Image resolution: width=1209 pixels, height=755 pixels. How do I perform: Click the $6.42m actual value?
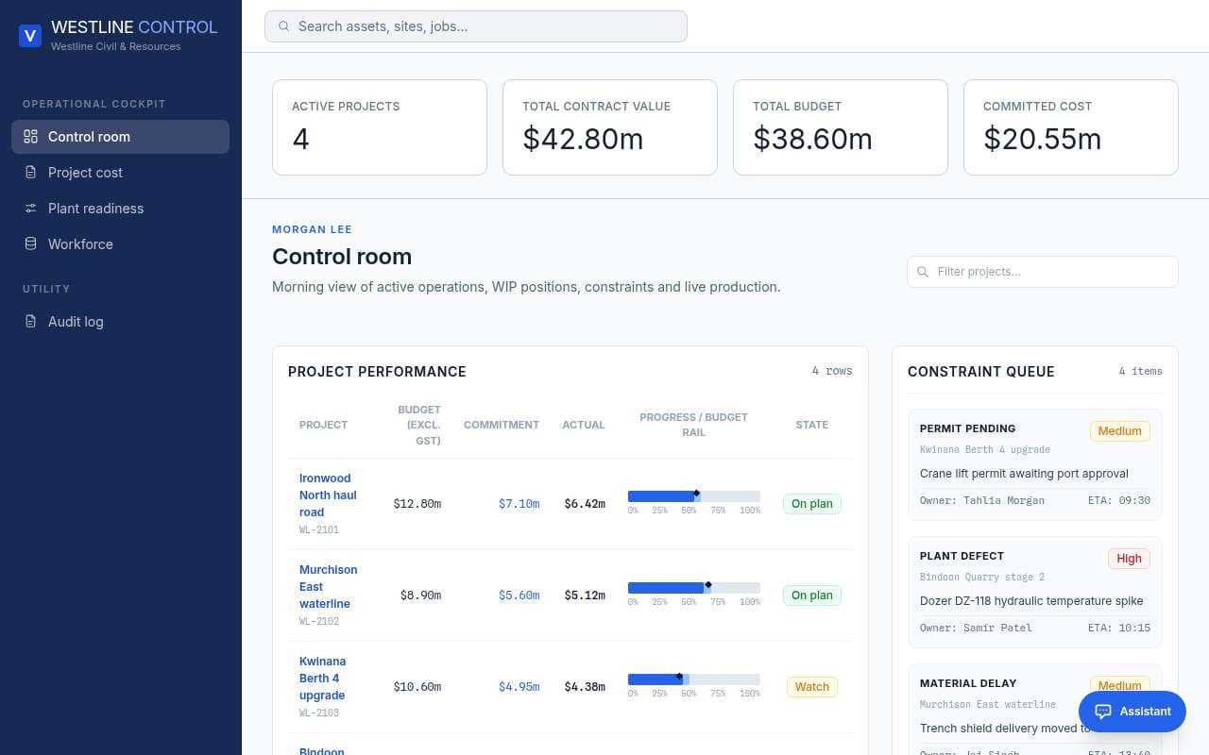pos(585,504)
